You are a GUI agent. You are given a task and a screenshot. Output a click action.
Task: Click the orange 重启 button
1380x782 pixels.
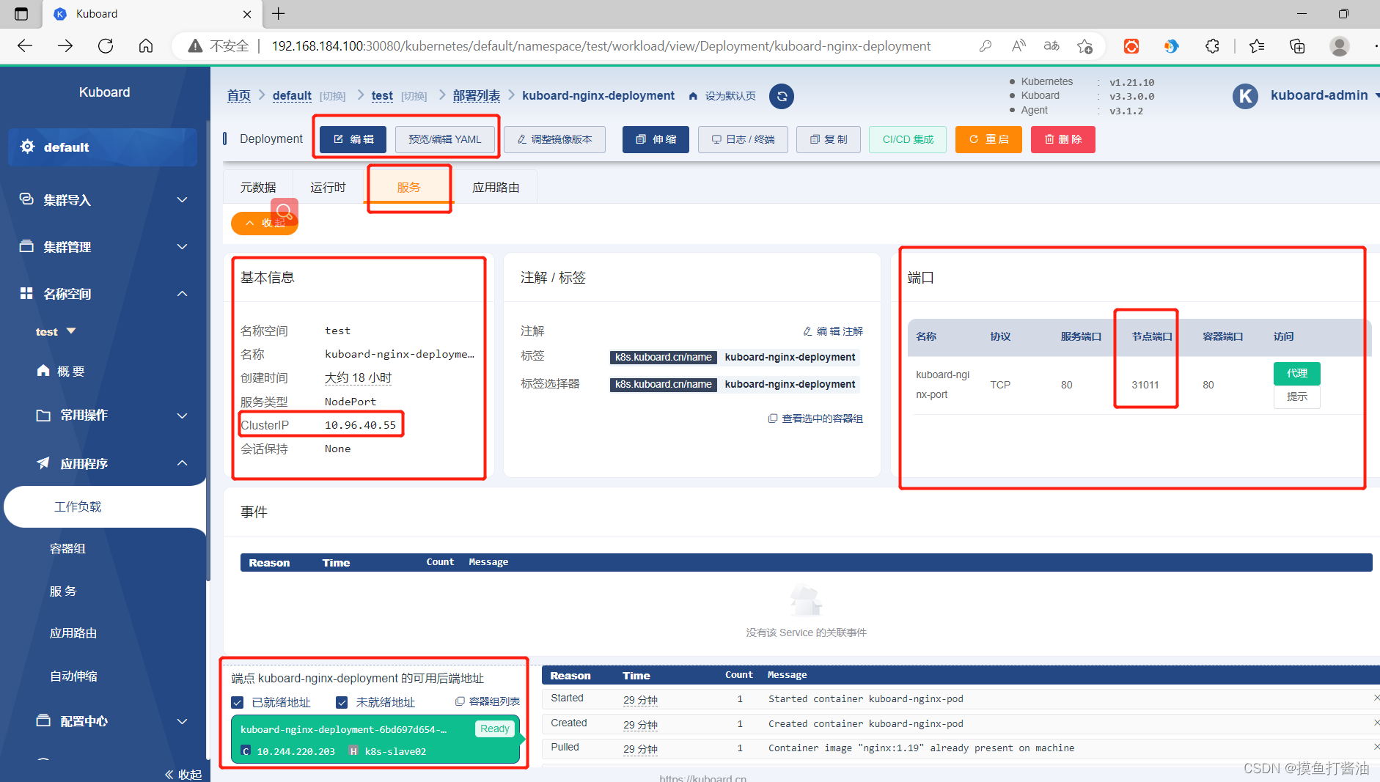click(988, 139)
